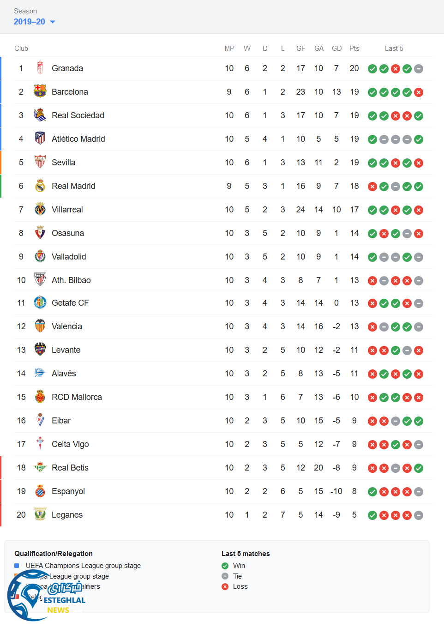The height and width of the screenshot is (634, 444).
Task: Click Barcelona's latest loss result icon
Action: point(419,92)
